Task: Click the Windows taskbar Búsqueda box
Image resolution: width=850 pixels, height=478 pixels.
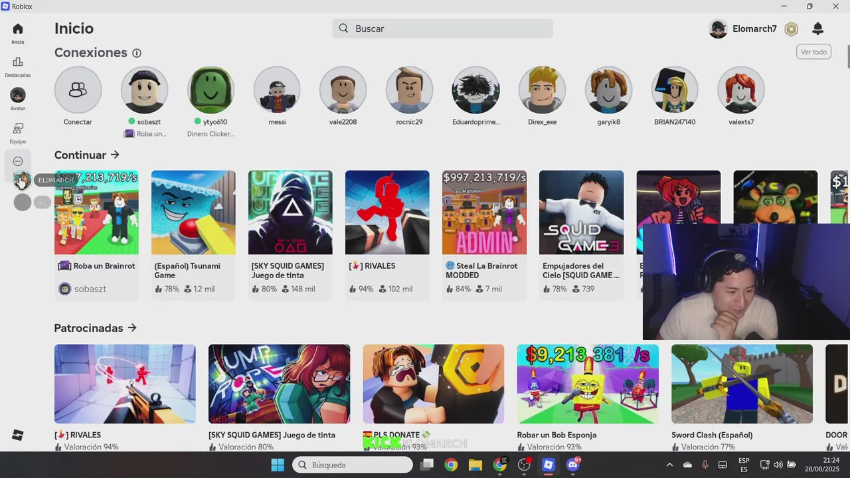Action: 353,465
